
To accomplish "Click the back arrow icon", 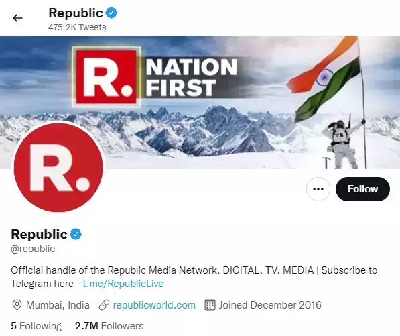I will (x=17, y=18).
